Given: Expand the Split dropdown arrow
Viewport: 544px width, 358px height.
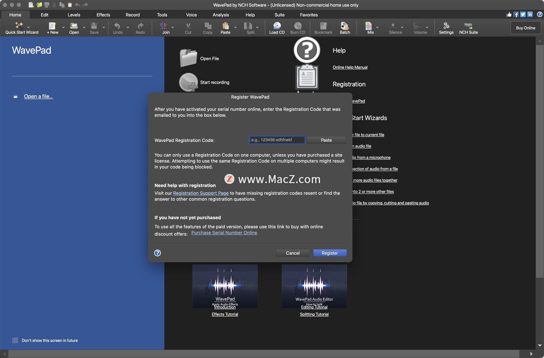Looking at the screenshot, I should pyautogui.click(x=257, y=27).
